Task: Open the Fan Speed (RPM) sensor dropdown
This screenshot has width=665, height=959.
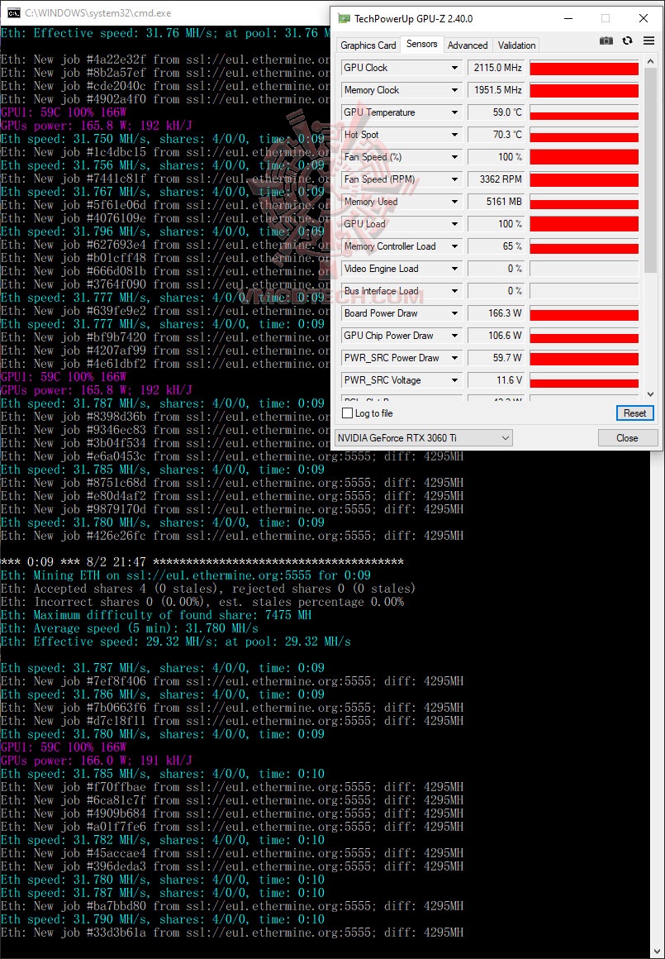Action: point(454,179)
